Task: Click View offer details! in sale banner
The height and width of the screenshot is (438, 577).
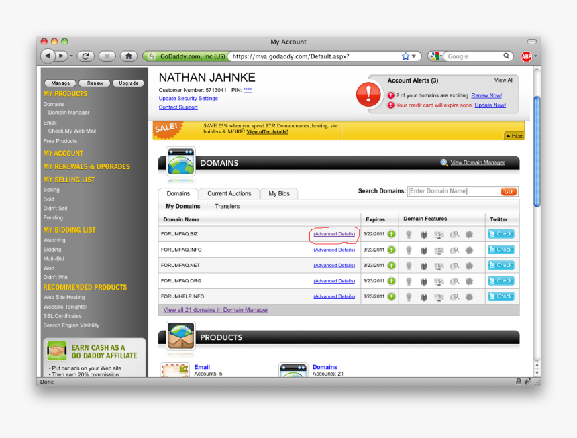Action: click(x=267, y=131)
